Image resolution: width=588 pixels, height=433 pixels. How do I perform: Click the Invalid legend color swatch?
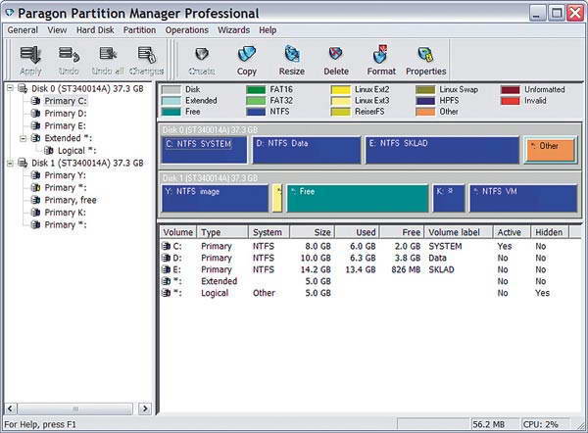click(x=511, y=101)
